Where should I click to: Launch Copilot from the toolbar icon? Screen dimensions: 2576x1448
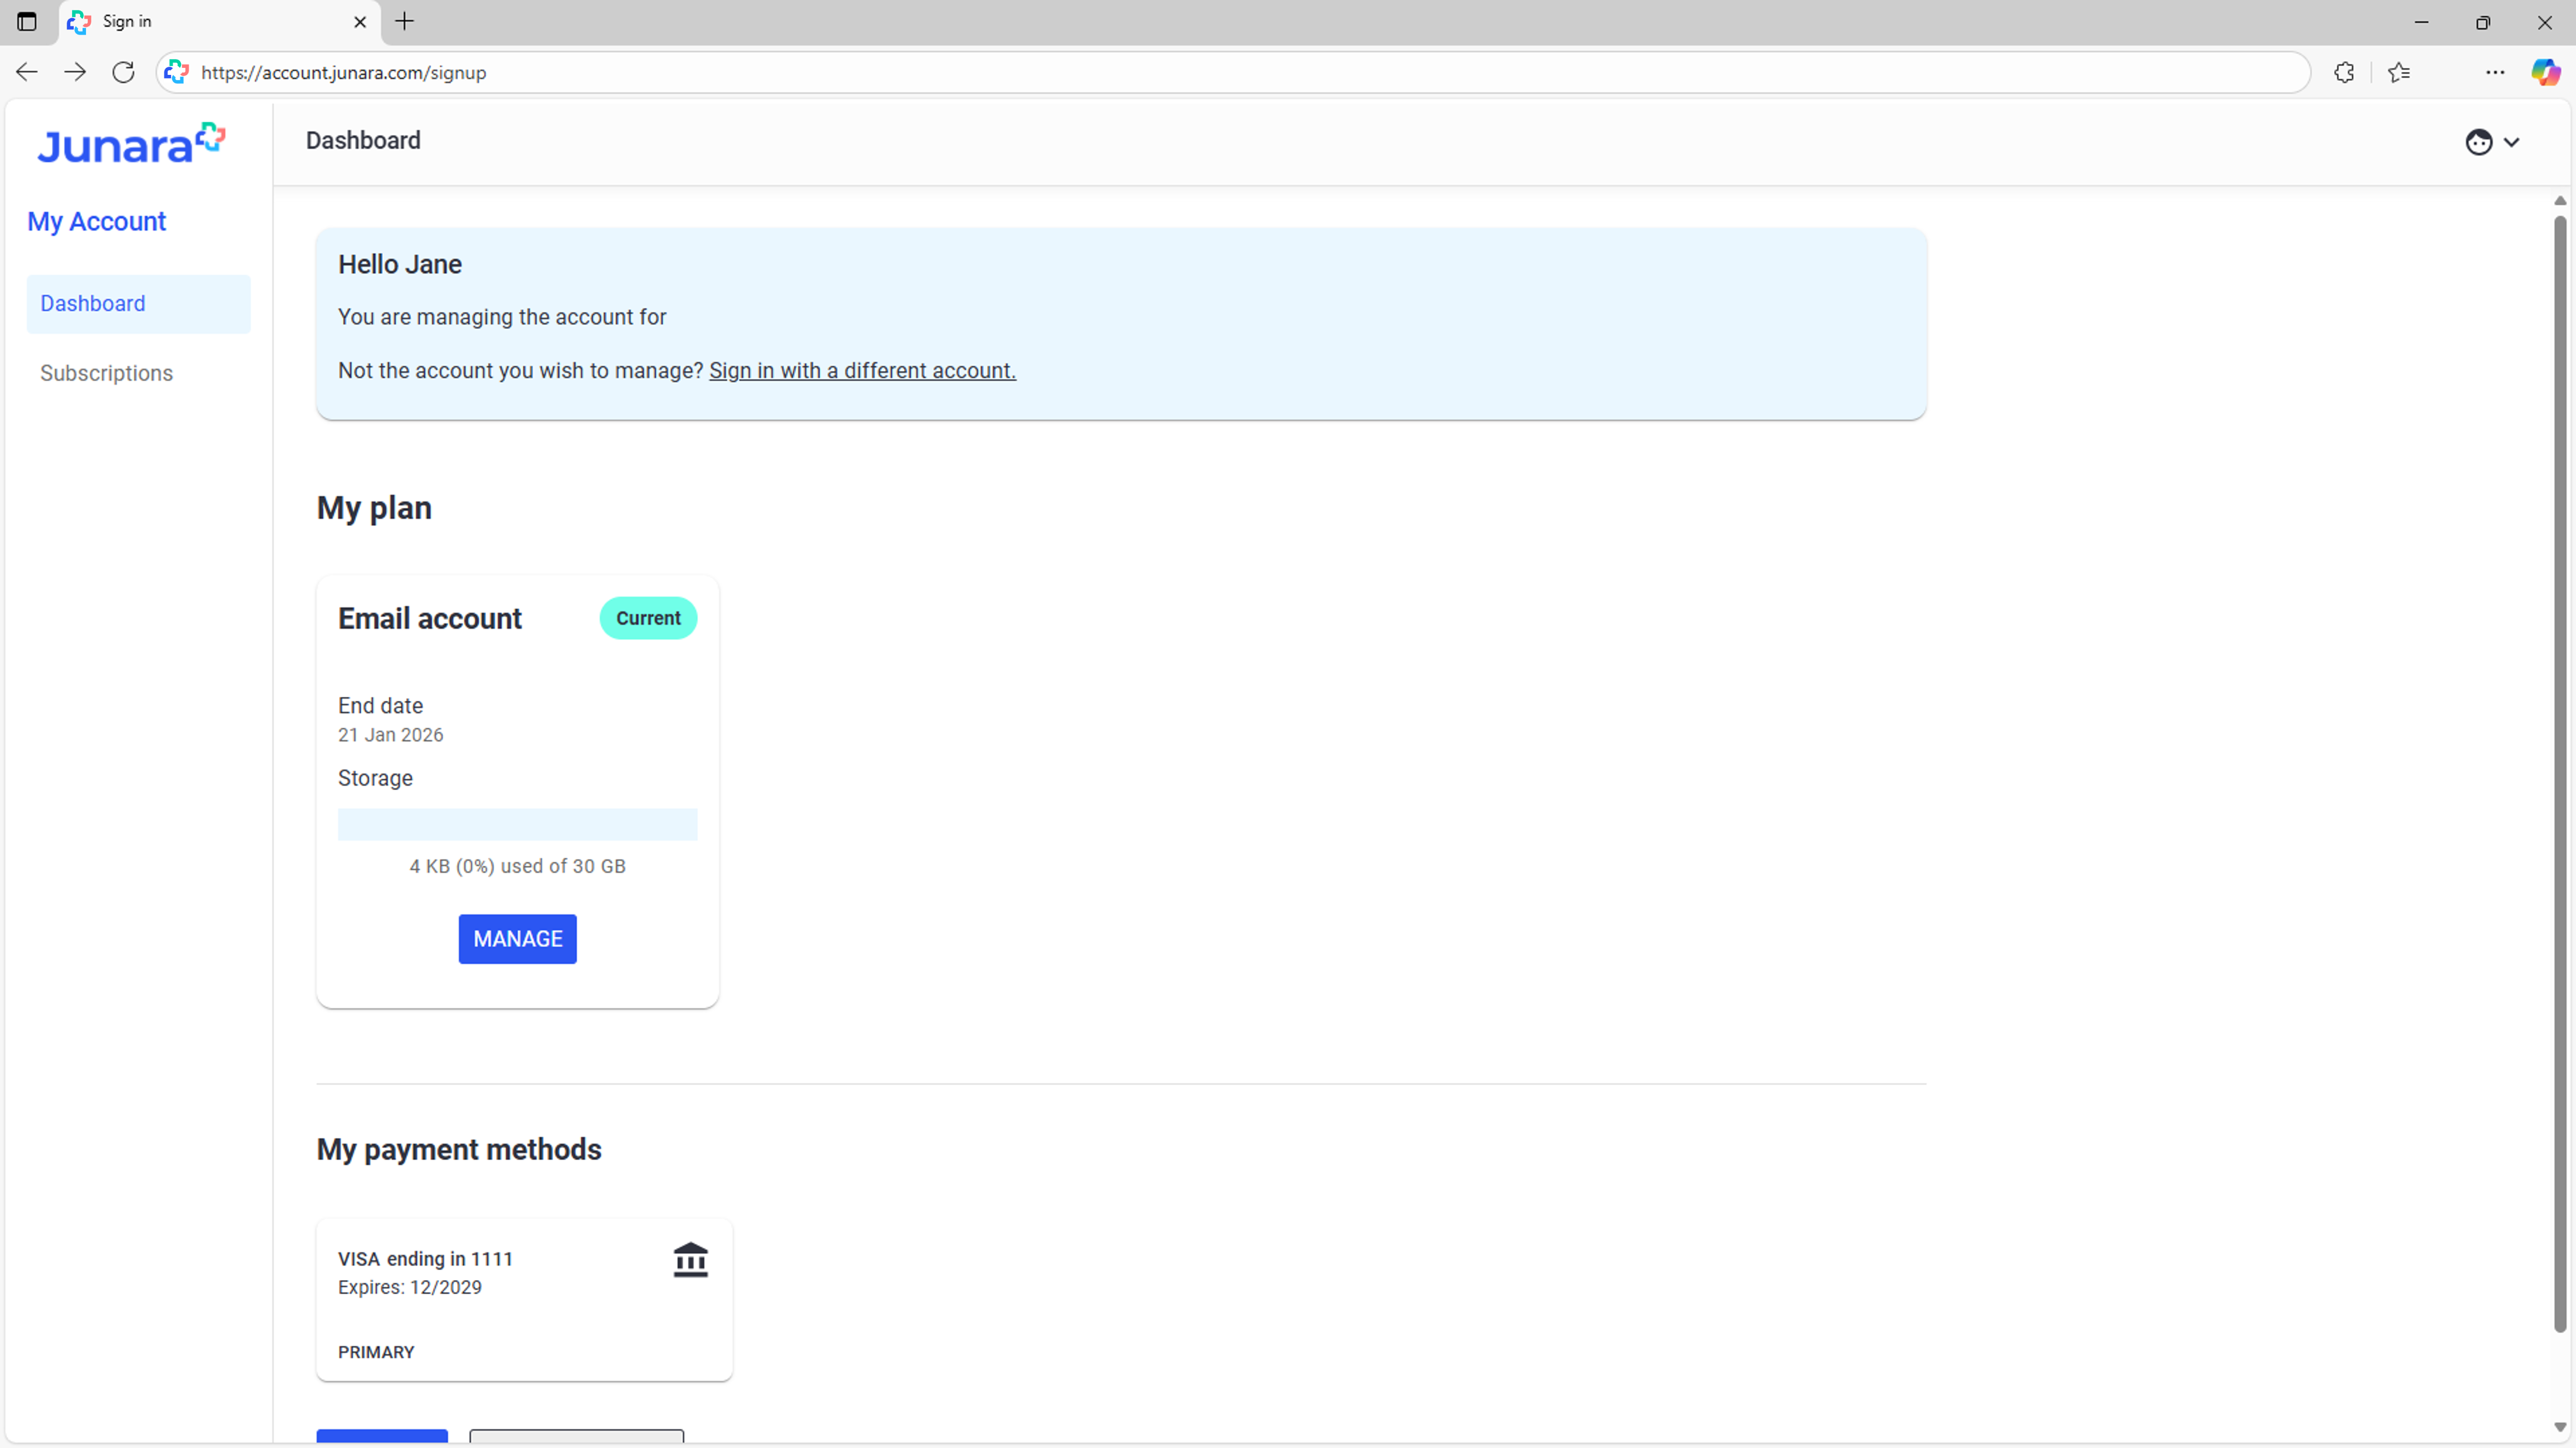[x=2545, y=72]
